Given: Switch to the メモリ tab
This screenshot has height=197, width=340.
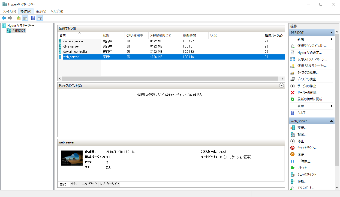Looking at the screenshot, I should tap(74, 184).
